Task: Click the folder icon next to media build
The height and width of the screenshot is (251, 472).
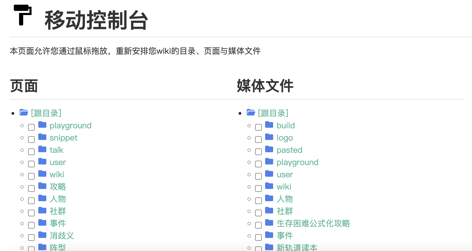Action: [x=269, y=125]
